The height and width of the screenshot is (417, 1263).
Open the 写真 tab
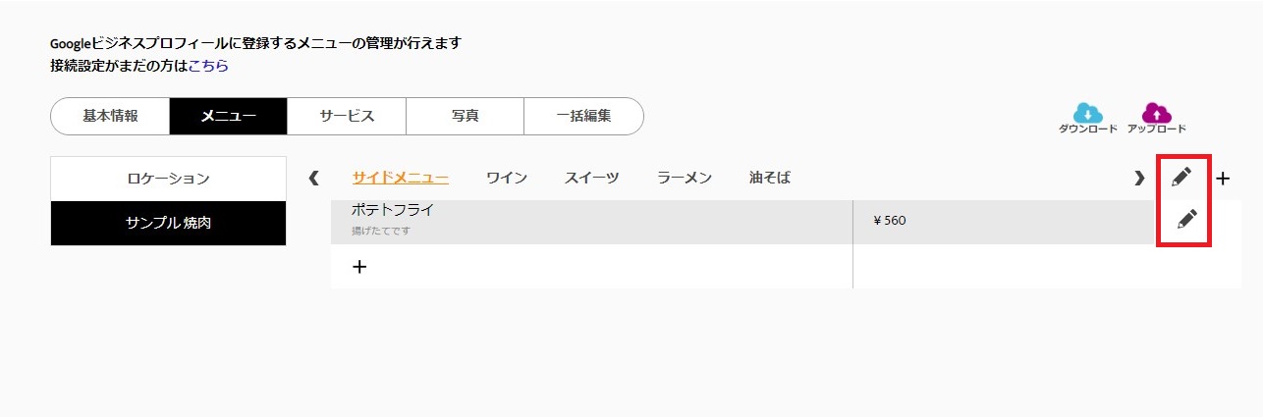pyautogui.click(x=465, y=116)
